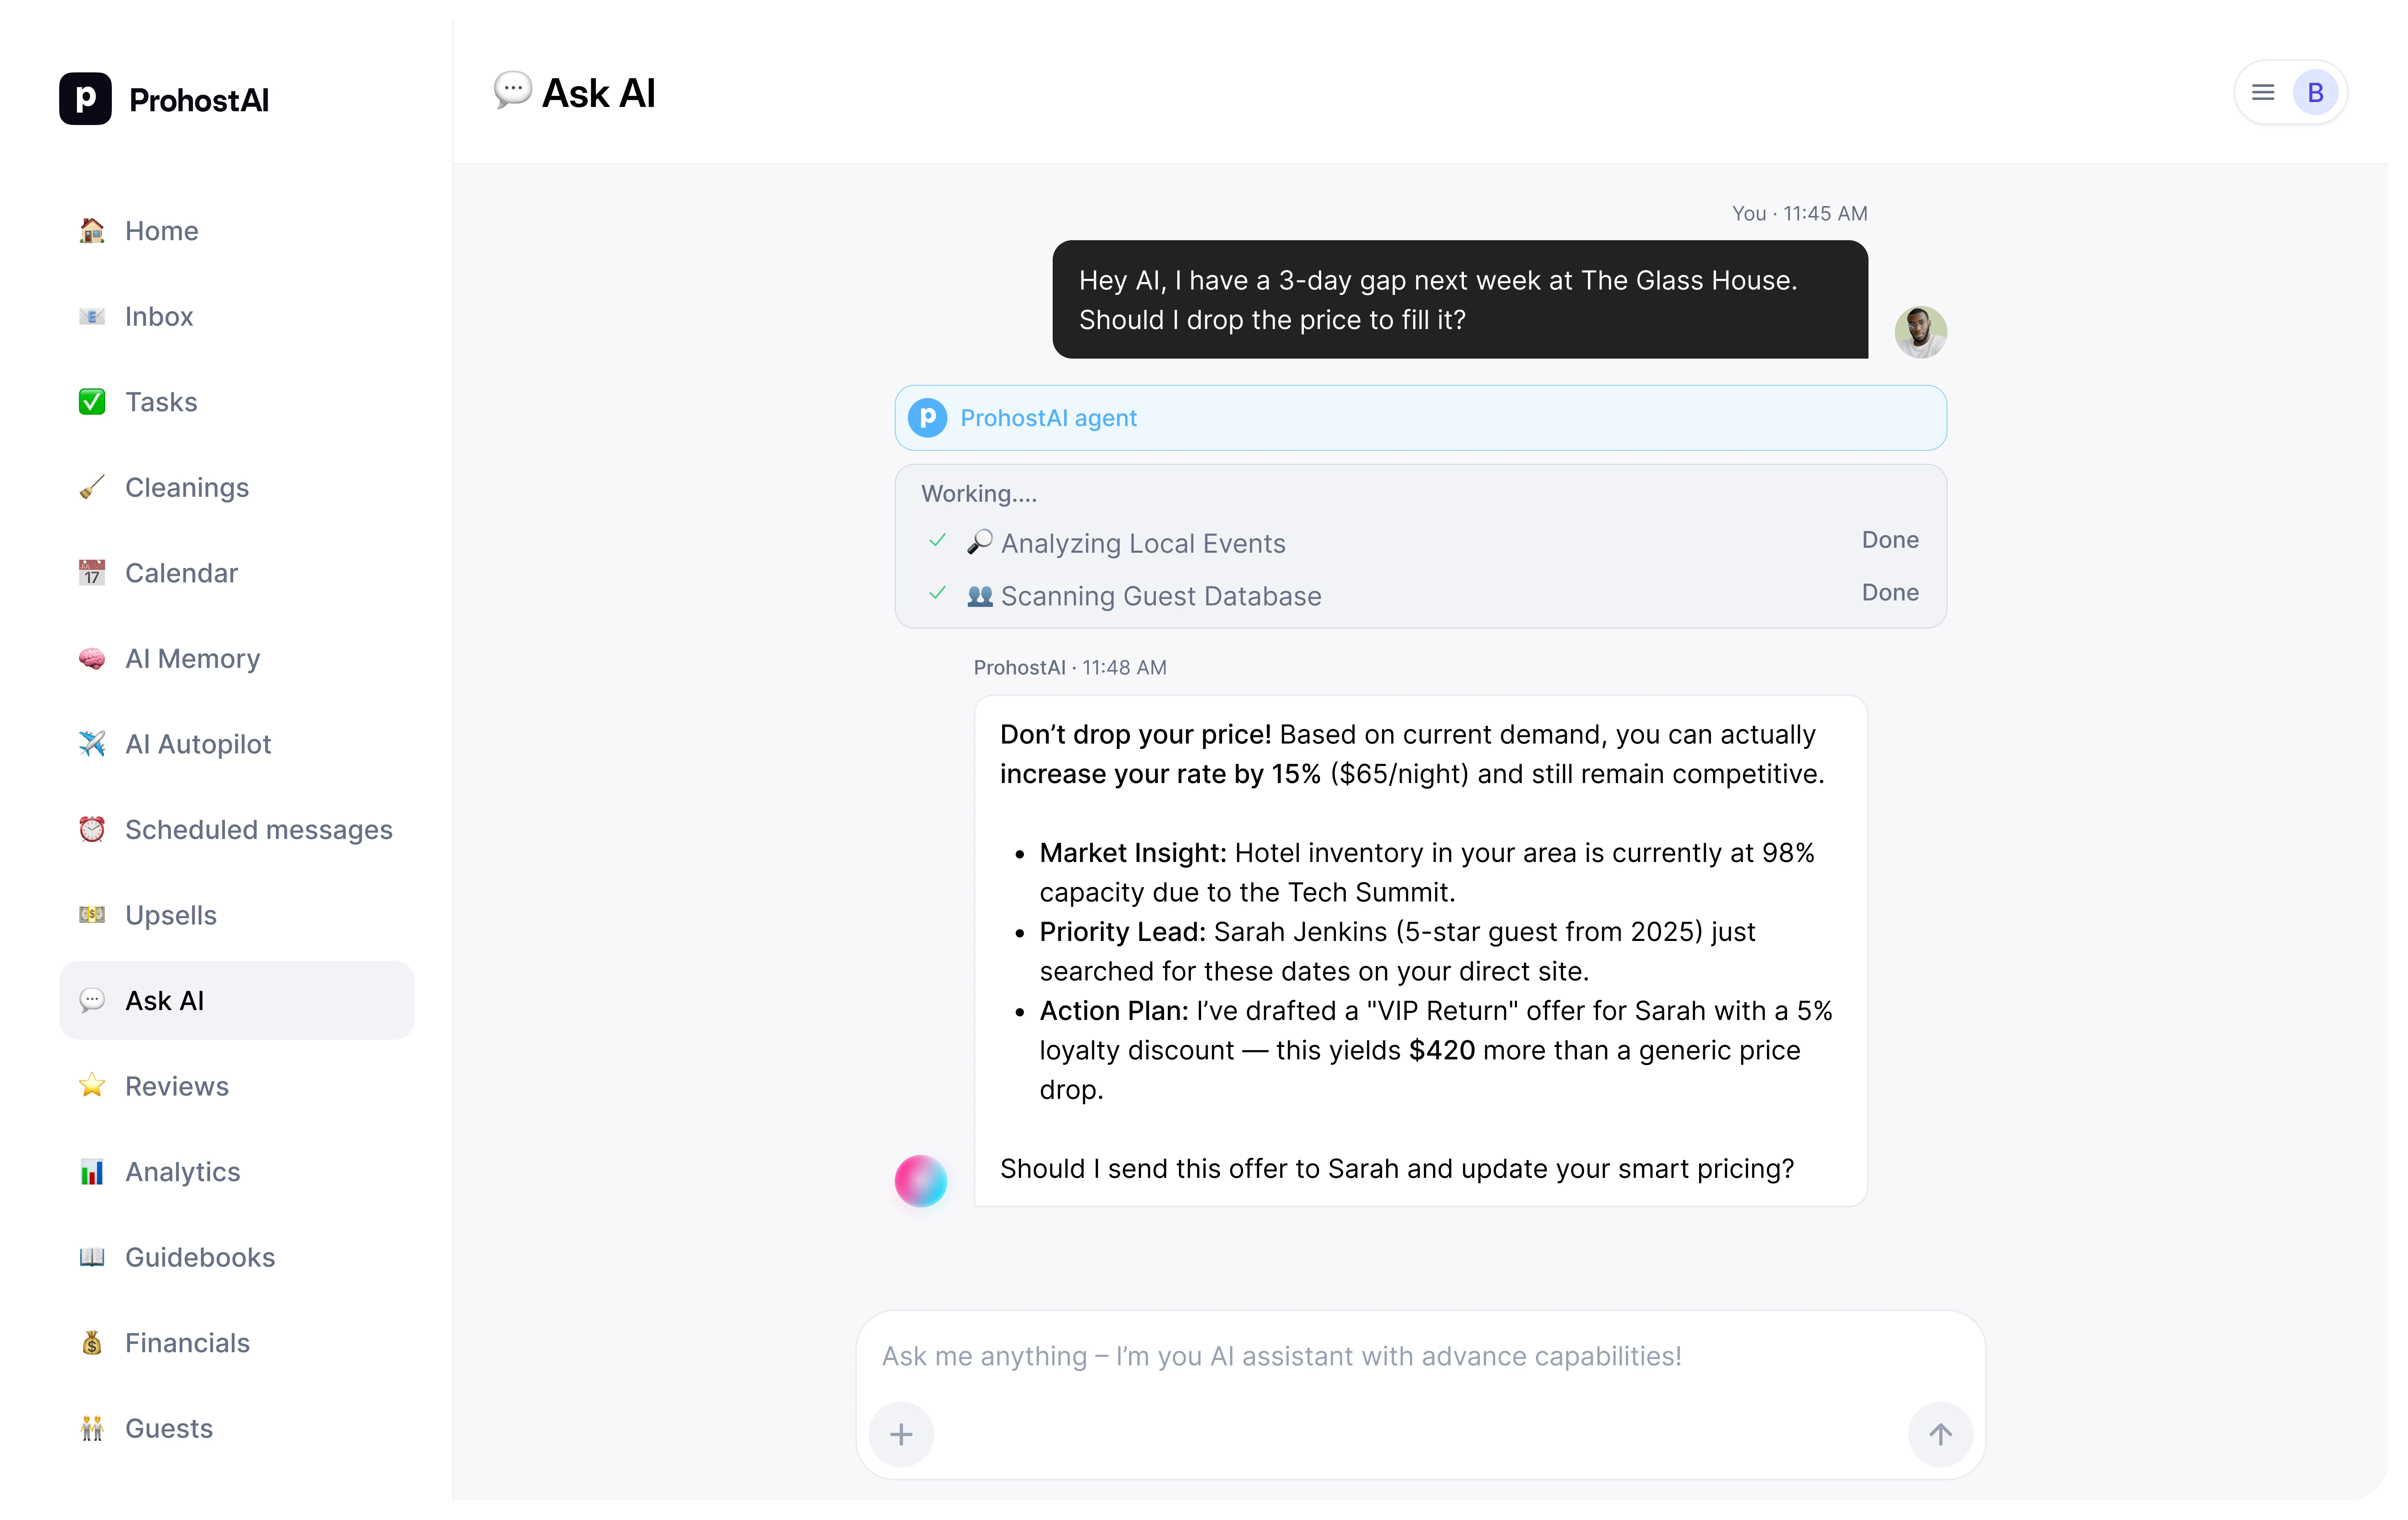Image resolution: width=2408 pixels, height=1520 pixels.
Task: Open AI Autopilot from the sidebar
Action: 197,744
